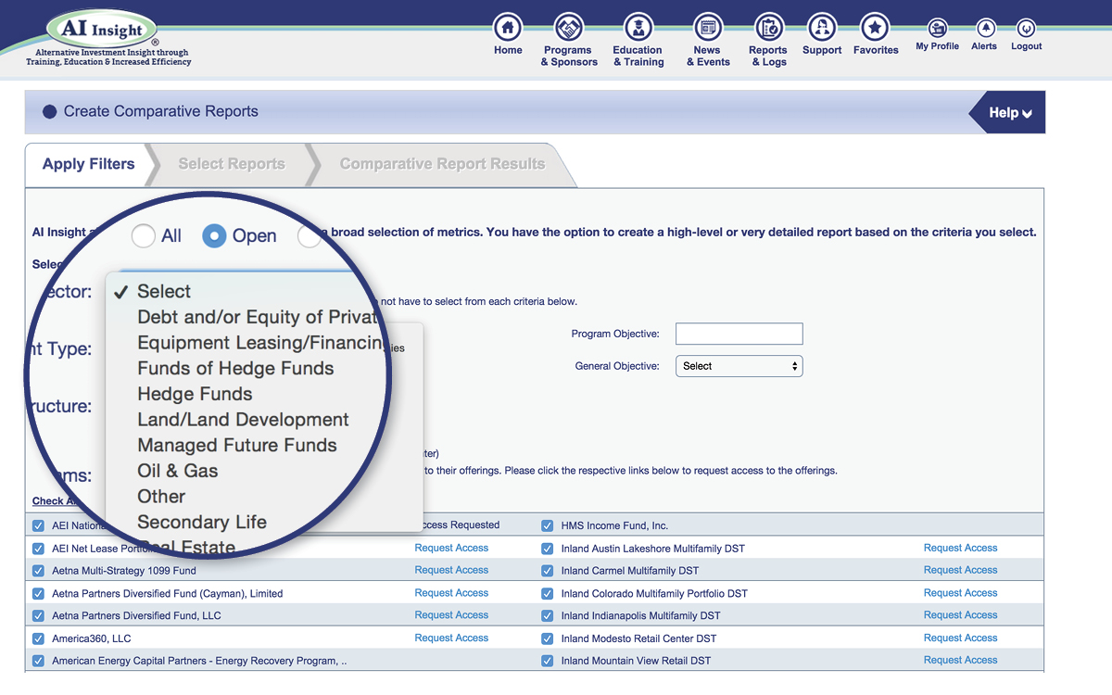Request access for Inland Carmel Multifamily DST
Screen dimensions: 1112x695
point(961,571)
